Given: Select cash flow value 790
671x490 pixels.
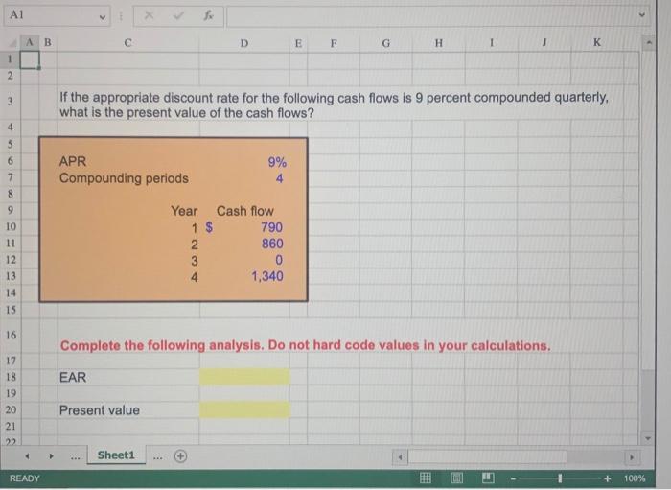Looking at the screenshot, I should click(271, 227).
